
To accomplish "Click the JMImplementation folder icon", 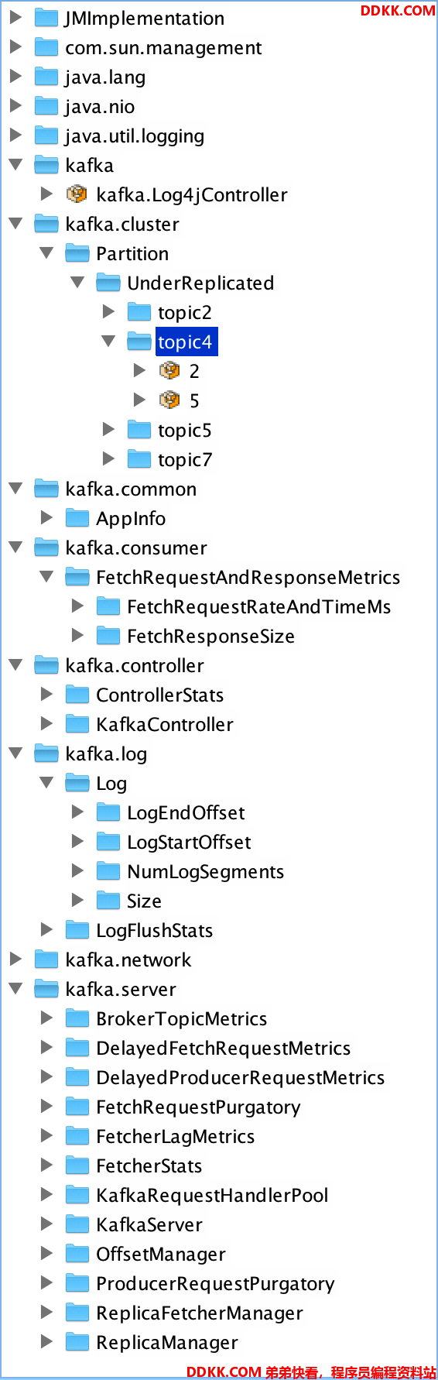I will click(46, 17).
